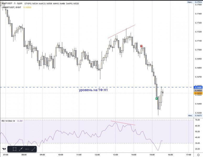Click the 20.00 RSI axis label
Screen dimensions: 203x157
(x=197, y=149)
